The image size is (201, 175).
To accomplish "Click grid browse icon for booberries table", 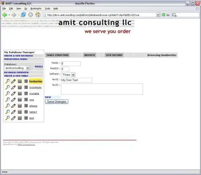I will click(x=20, y=81).
